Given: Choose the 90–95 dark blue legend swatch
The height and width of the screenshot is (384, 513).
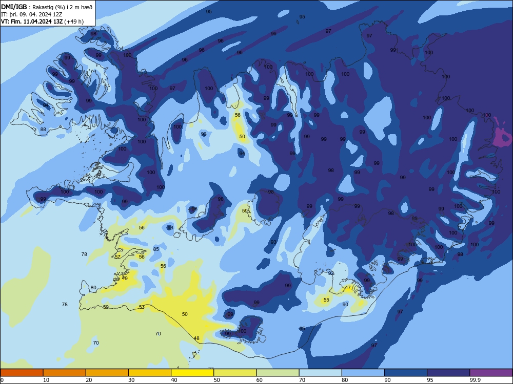Looking at the screenshot, I should pyautogui.click(x=406, y=373).
